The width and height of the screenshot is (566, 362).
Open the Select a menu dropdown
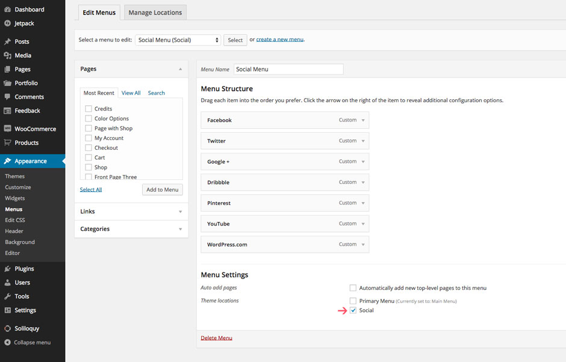[x=178, y=40]
